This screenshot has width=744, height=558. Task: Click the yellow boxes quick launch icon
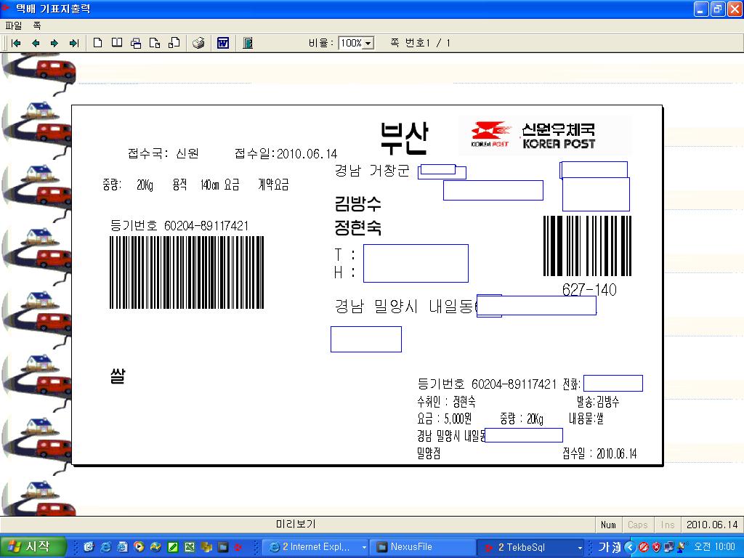tap(206, 547)
